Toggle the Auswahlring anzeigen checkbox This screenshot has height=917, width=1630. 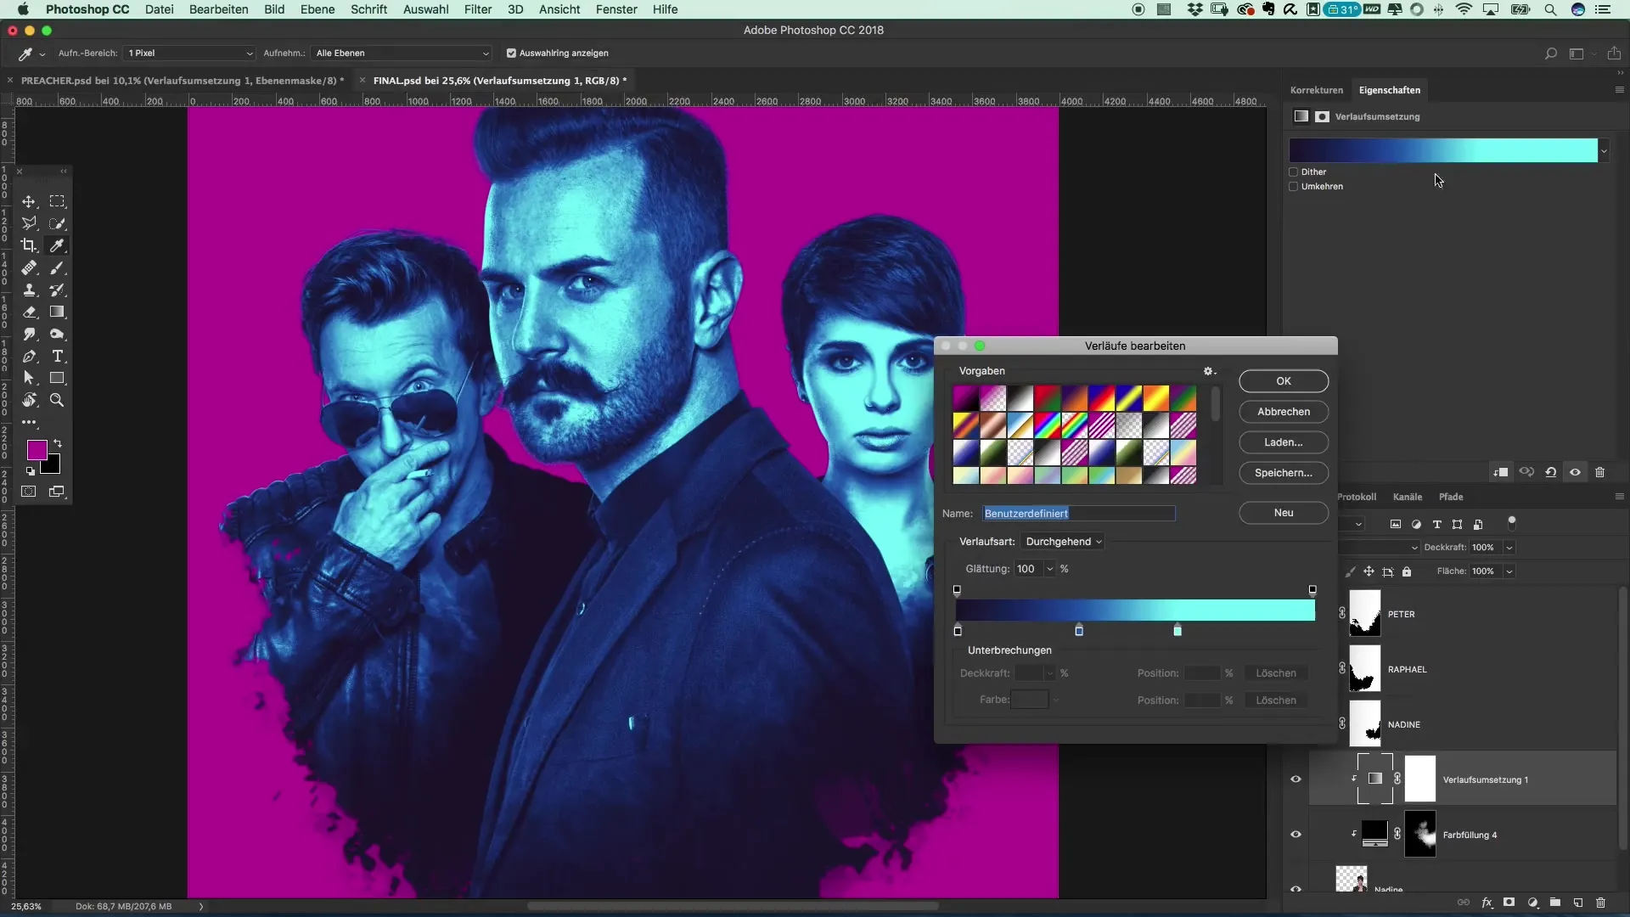pyautogui.click(x=511, y=53)
